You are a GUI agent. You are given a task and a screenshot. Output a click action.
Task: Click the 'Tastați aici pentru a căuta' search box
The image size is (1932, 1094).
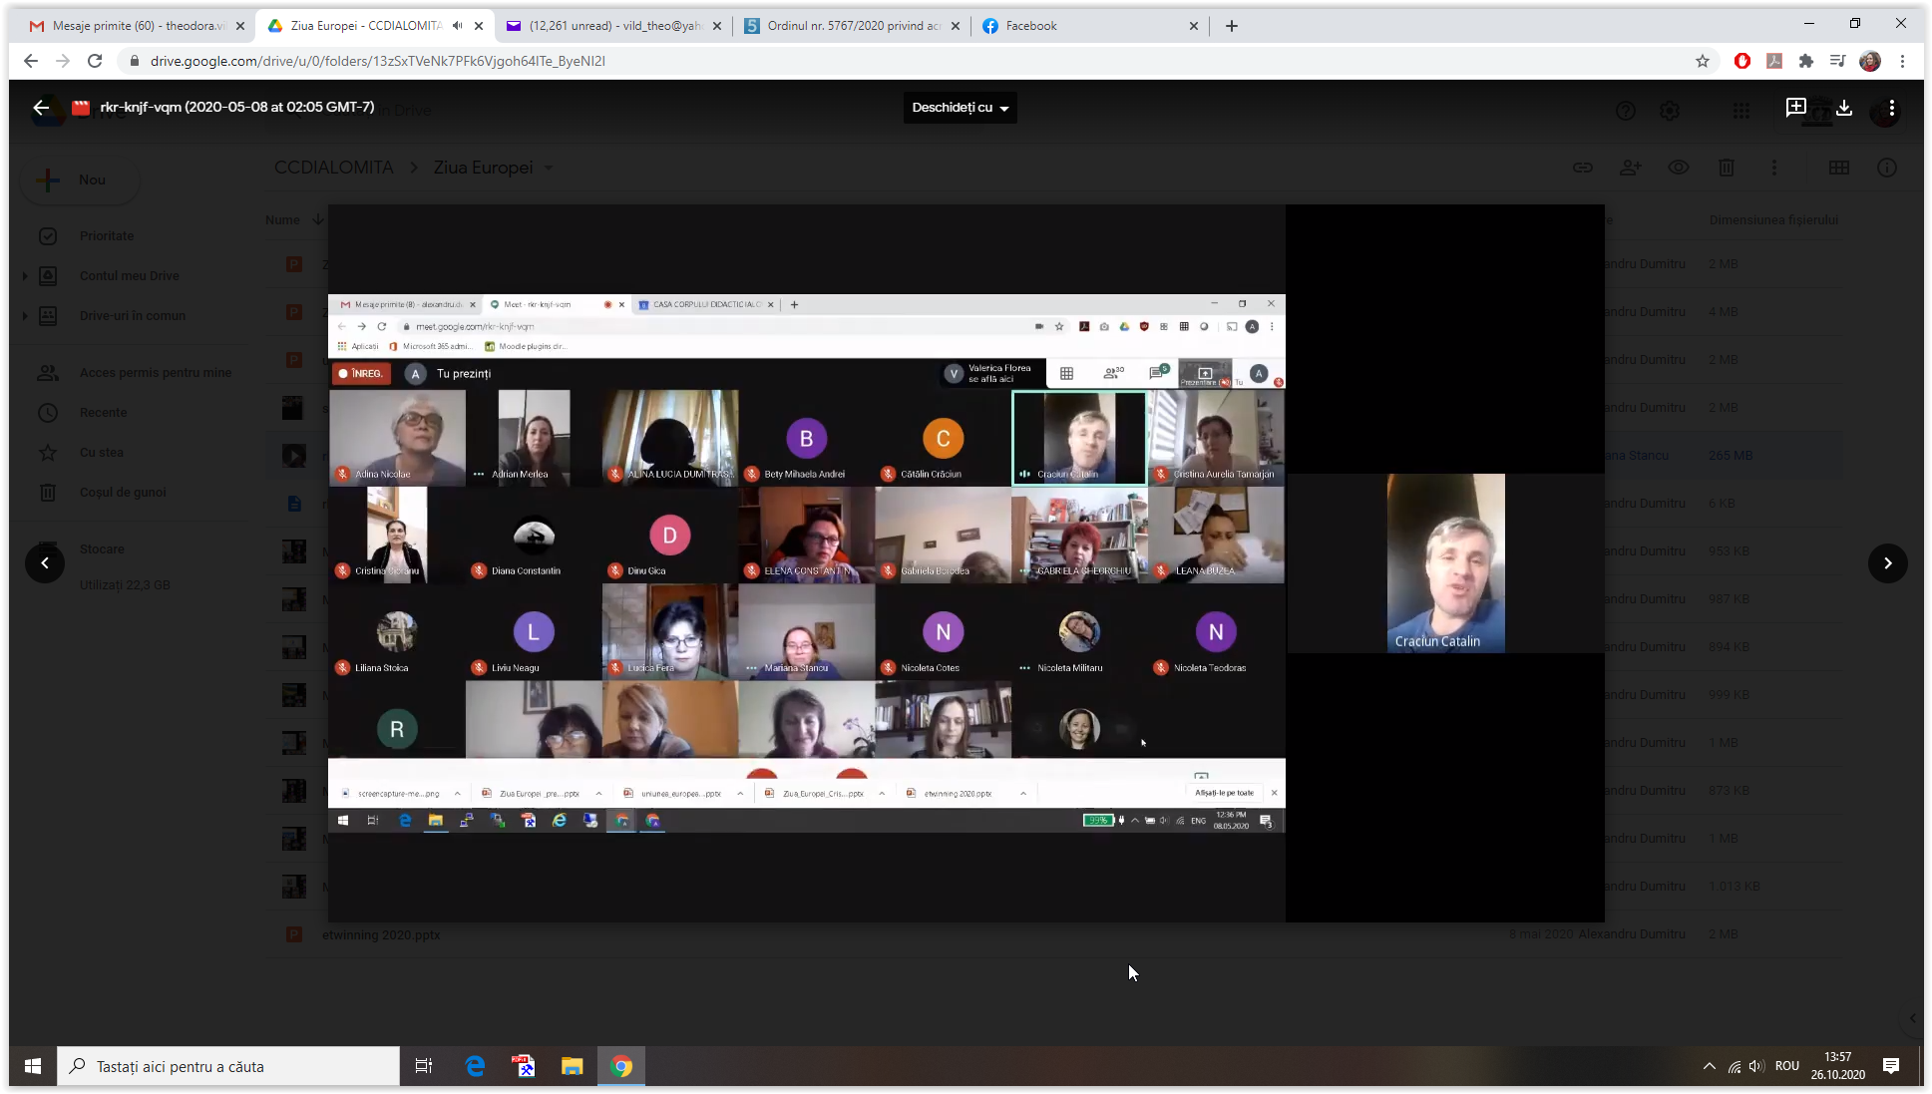pyautogui.click(x=228, y=1066)
